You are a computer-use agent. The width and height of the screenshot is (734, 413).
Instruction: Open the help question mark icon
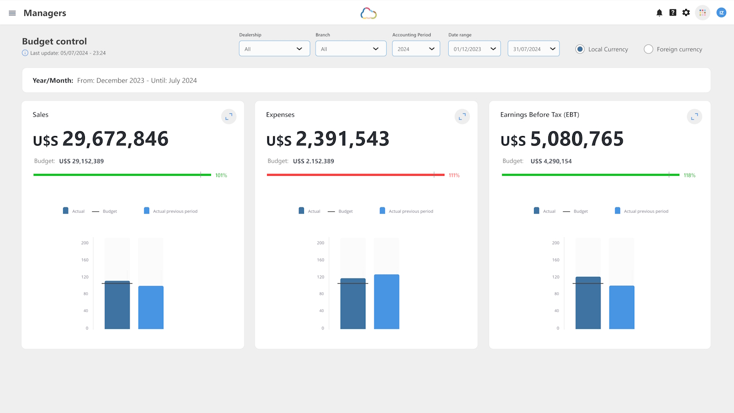pos(672,13)
